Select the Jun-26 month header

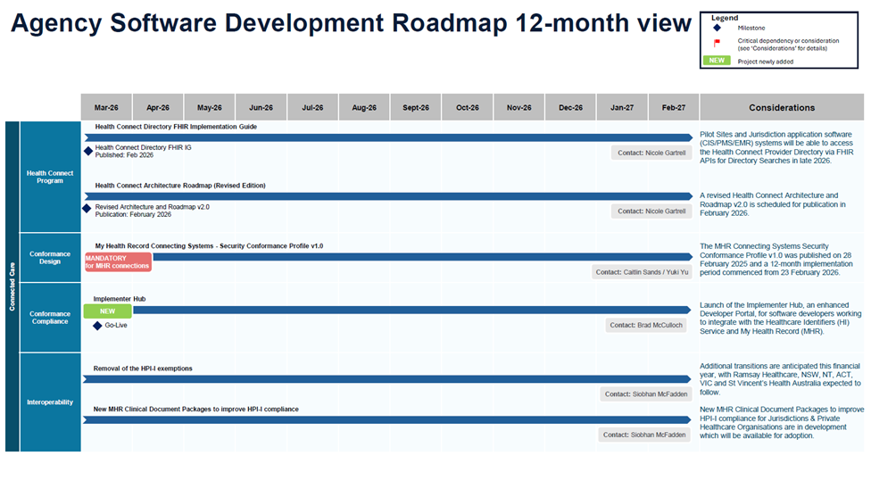click(261, 107)
